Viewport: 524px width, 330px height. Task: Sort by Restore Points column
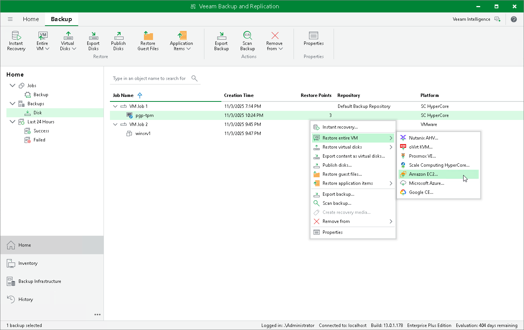click(x=316, y=95)
